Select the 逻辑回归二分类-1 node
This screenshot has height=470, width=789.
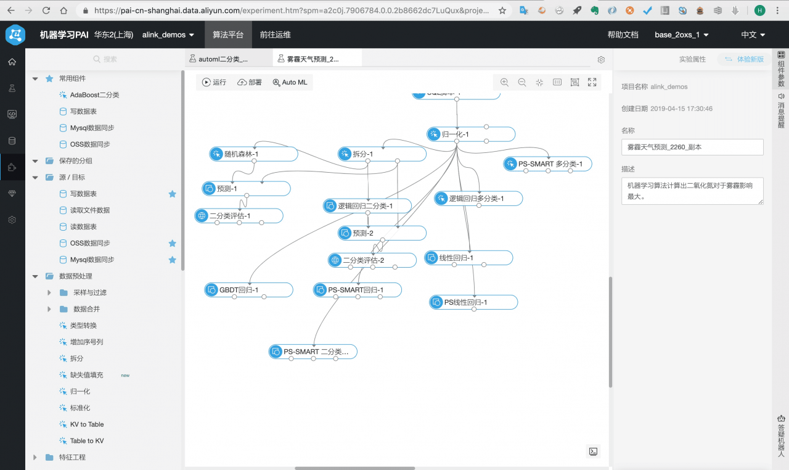(x=367, y=206)
